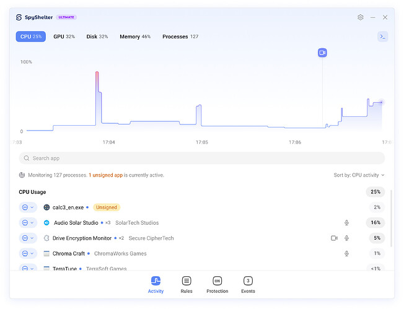
Task: Click the Search app input field
Action: click(x=202, y=158)
